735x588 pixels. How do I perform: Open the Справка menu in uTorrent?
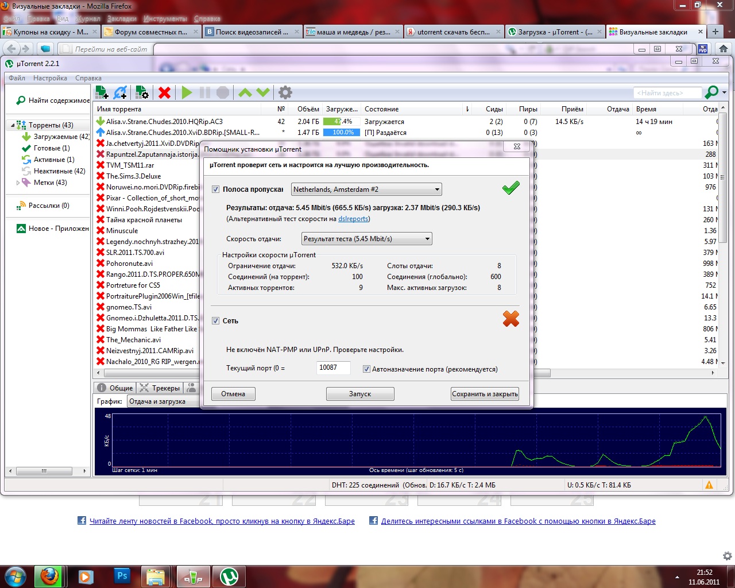(x=88, y=78)
